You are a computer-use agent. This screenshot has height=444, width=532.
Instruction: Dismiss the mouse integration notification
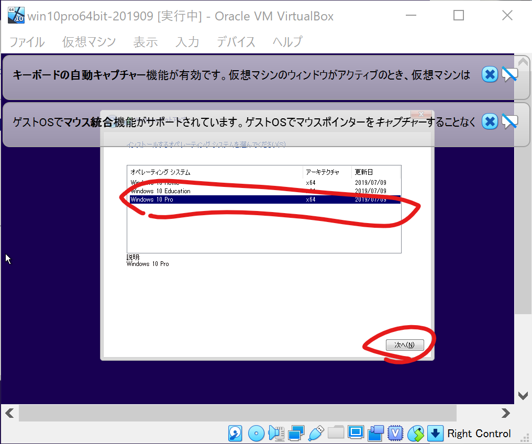tap(490, 121)
